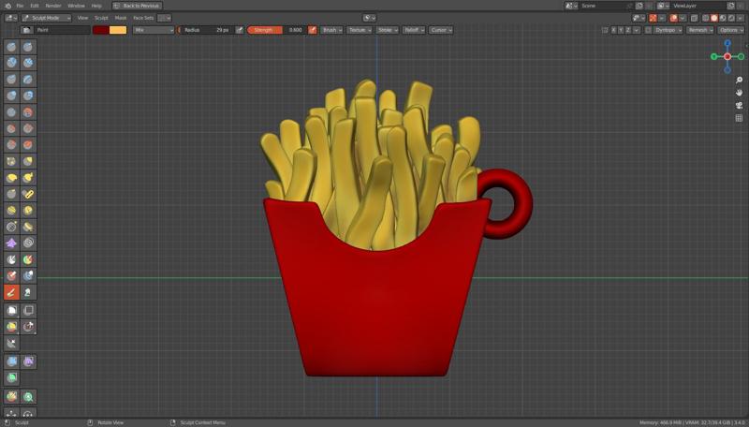Image resolution: width=749 pixels, height=427 pixels.
Task: Open the Options dropdown
Action: point(731,30)
